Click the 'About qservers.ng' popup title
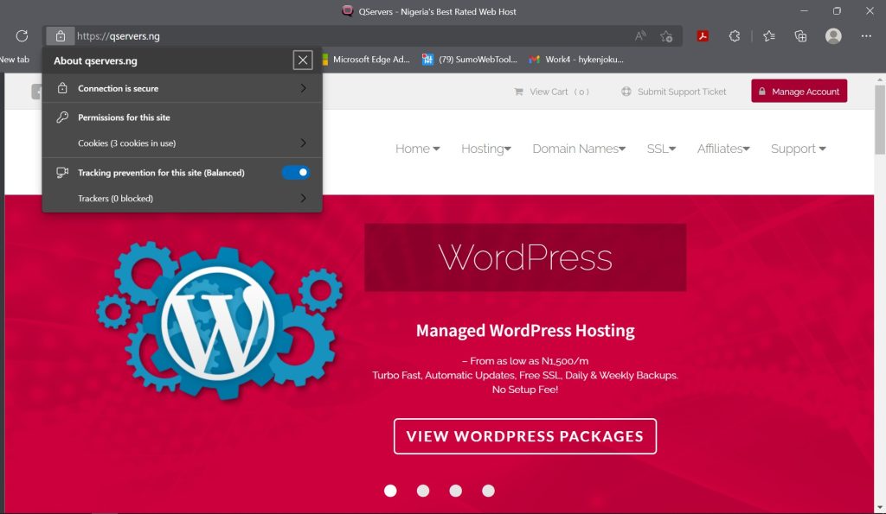 click(95, 61)
